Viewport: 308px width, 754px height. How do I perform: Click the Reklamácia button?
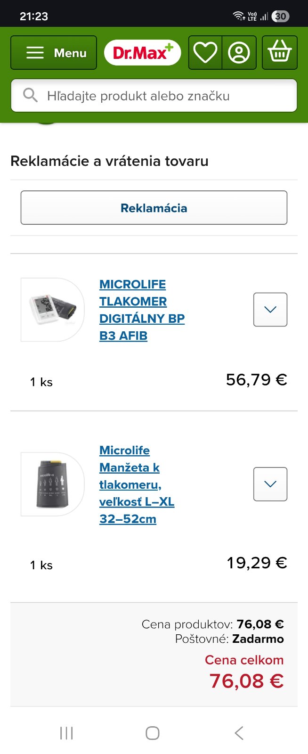point(154,208)
